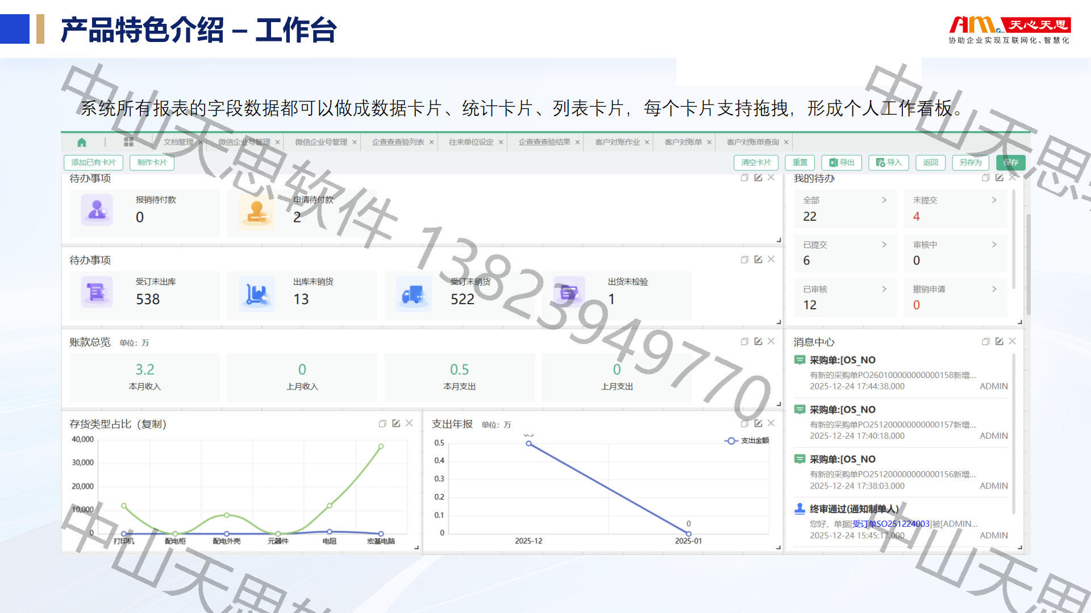This screenshot has height=613, width=1091.
Task: Click the 出库未销货 forklift icon
Action: click(257, 293)
